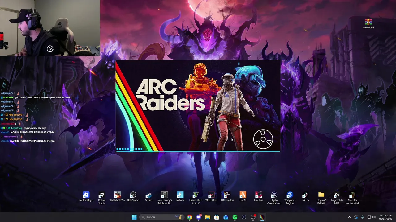Click the ARC Raiders splash screen image

(198, 106)
